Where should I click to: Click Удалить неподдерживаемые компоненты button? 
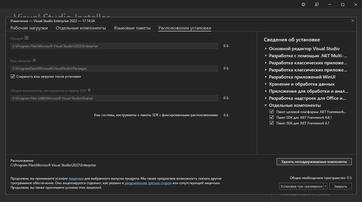[x=314, y=162]
